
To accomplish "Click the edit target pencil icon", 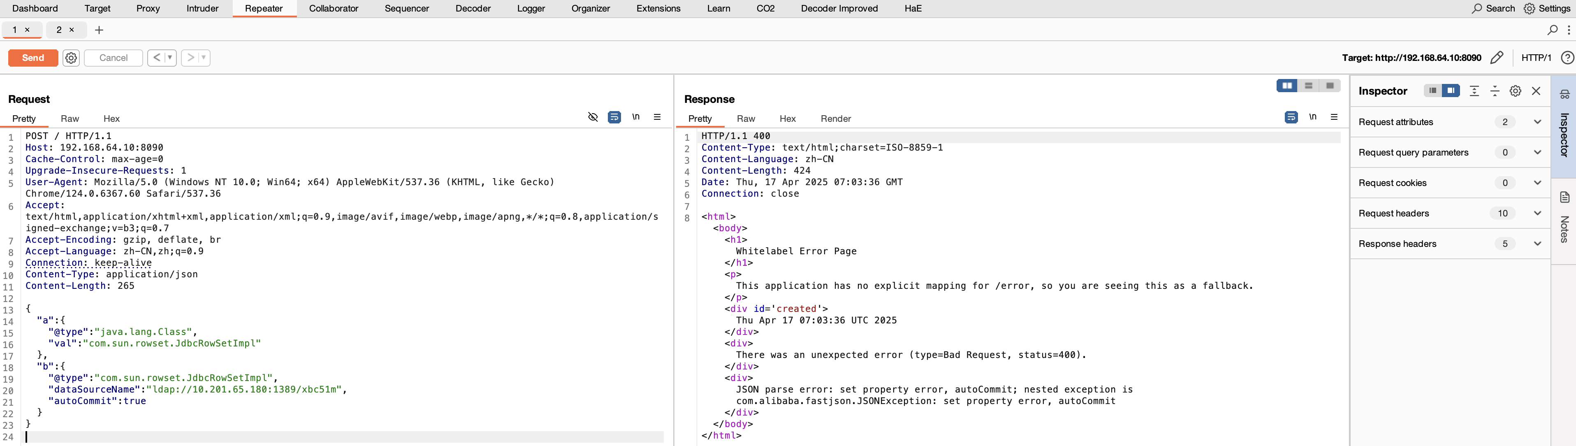I will pyautogui.click(x=1497, y=58).
